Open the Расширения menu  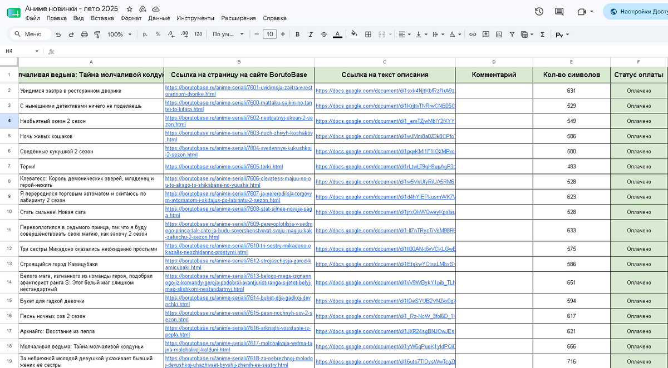click(238, 18)
